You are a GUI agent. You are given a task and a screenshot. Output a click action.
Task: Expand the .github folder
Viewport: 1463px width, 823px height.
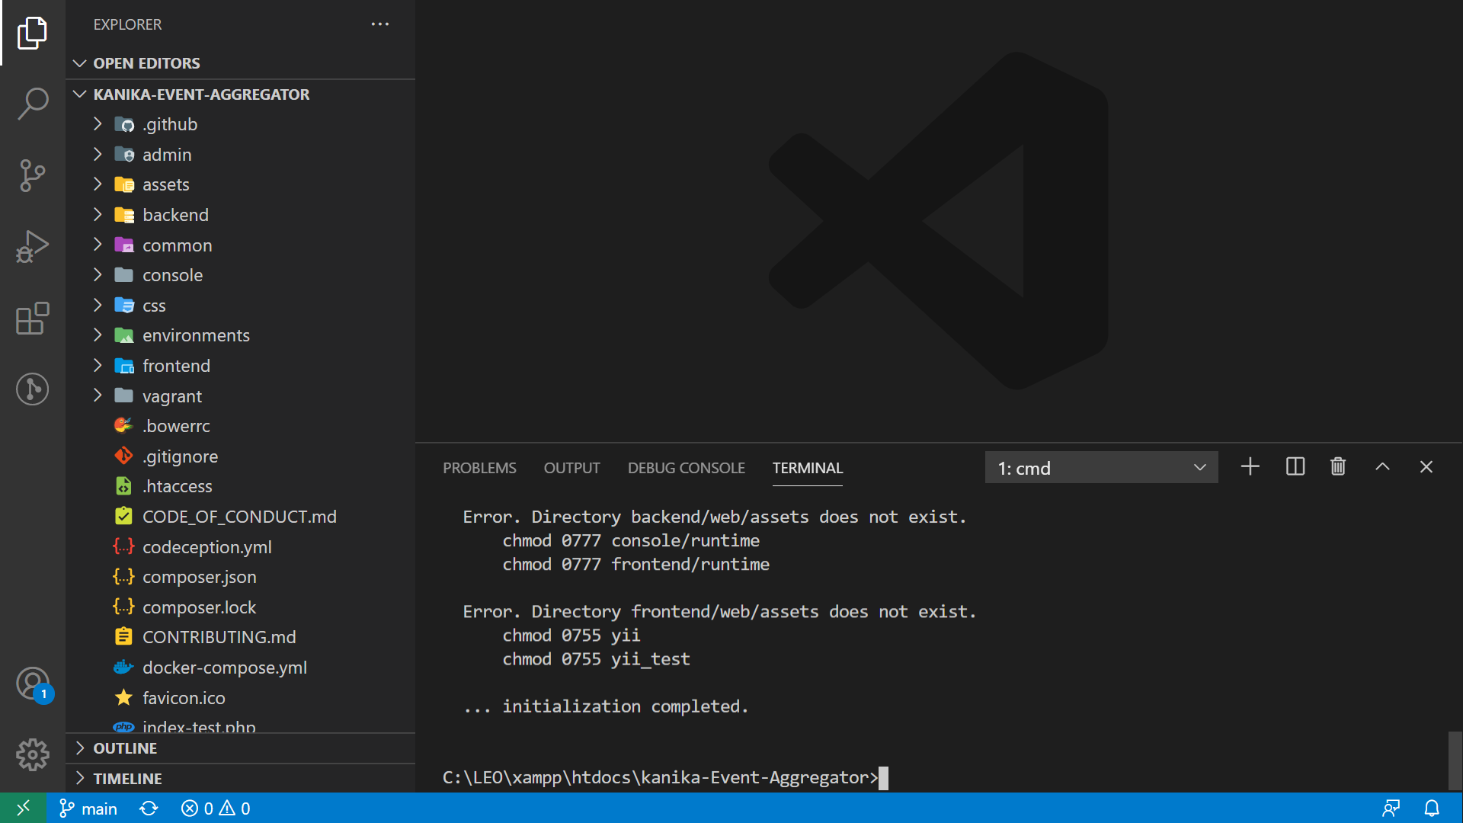click(x=240, y=124)
